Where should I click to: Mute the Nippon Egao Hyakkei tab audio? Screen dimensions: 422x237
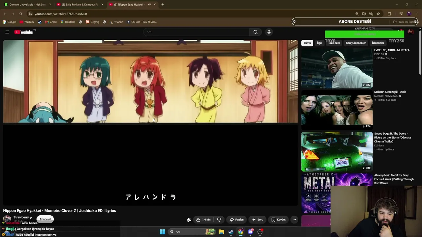149,5
